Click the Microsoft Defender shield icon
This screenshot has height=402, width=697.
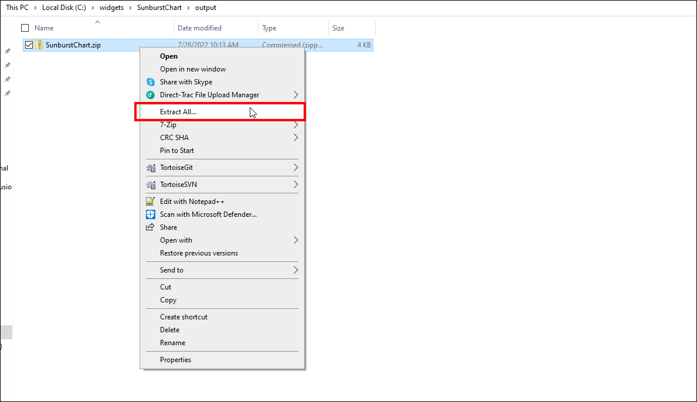point(151,214)
